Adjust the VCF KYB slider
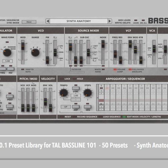 click(x=141, y=60)
